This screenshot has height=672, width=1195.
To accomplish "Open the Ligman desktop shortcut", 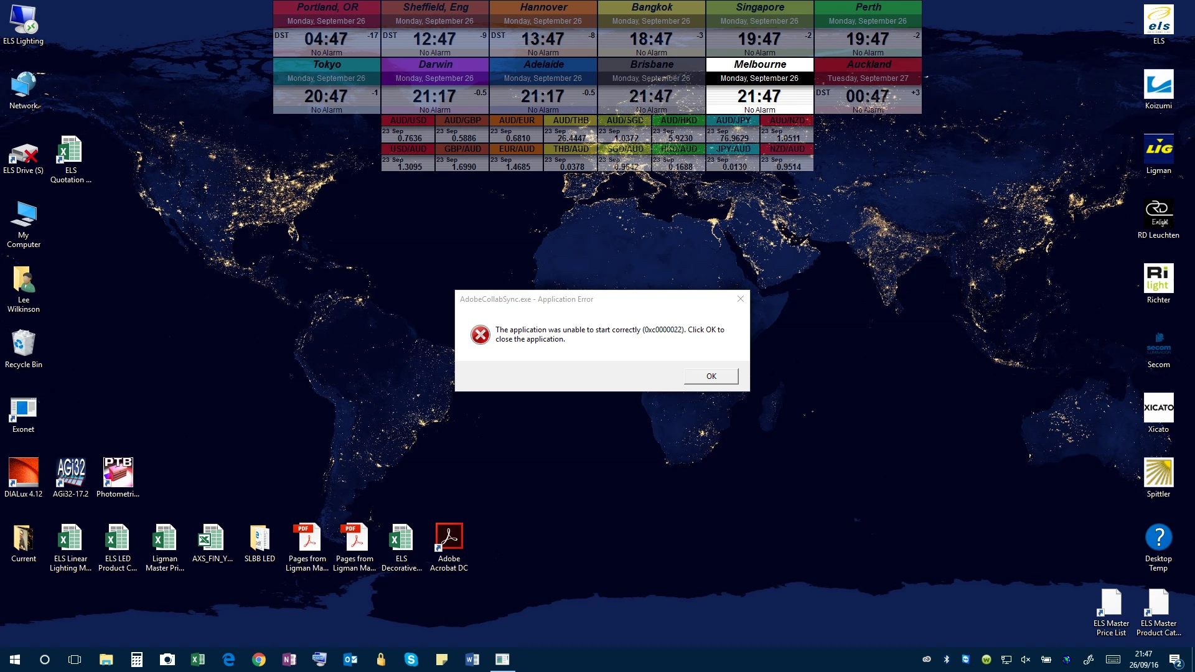I will (x=1158, y=149).
